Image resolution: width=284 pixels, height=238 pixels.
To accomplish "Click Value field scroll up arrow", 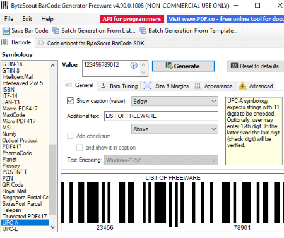I will (x=143, y=65).
